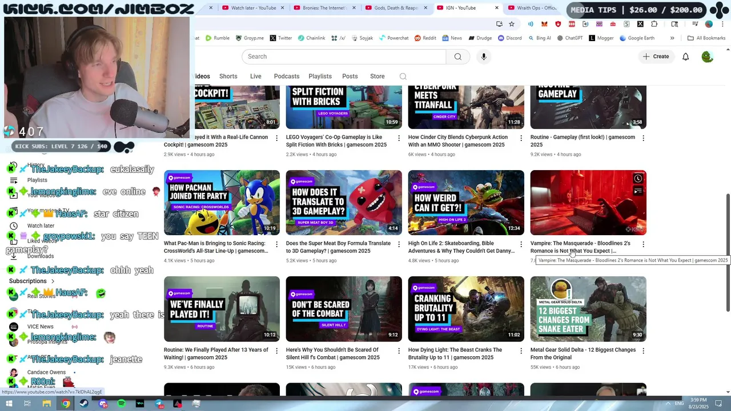The height and width of the screenshot is (411, 731).
Task: Click the Windows Start button
Action: (9, 404)
